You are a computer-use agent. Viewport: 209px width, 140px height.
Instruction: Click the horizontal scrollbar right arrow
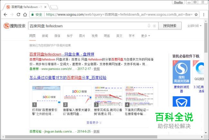click(x=202, y=137)
